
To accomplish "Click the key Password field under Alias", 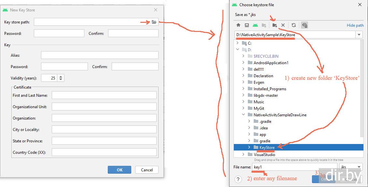I will (x=64, y=66).
